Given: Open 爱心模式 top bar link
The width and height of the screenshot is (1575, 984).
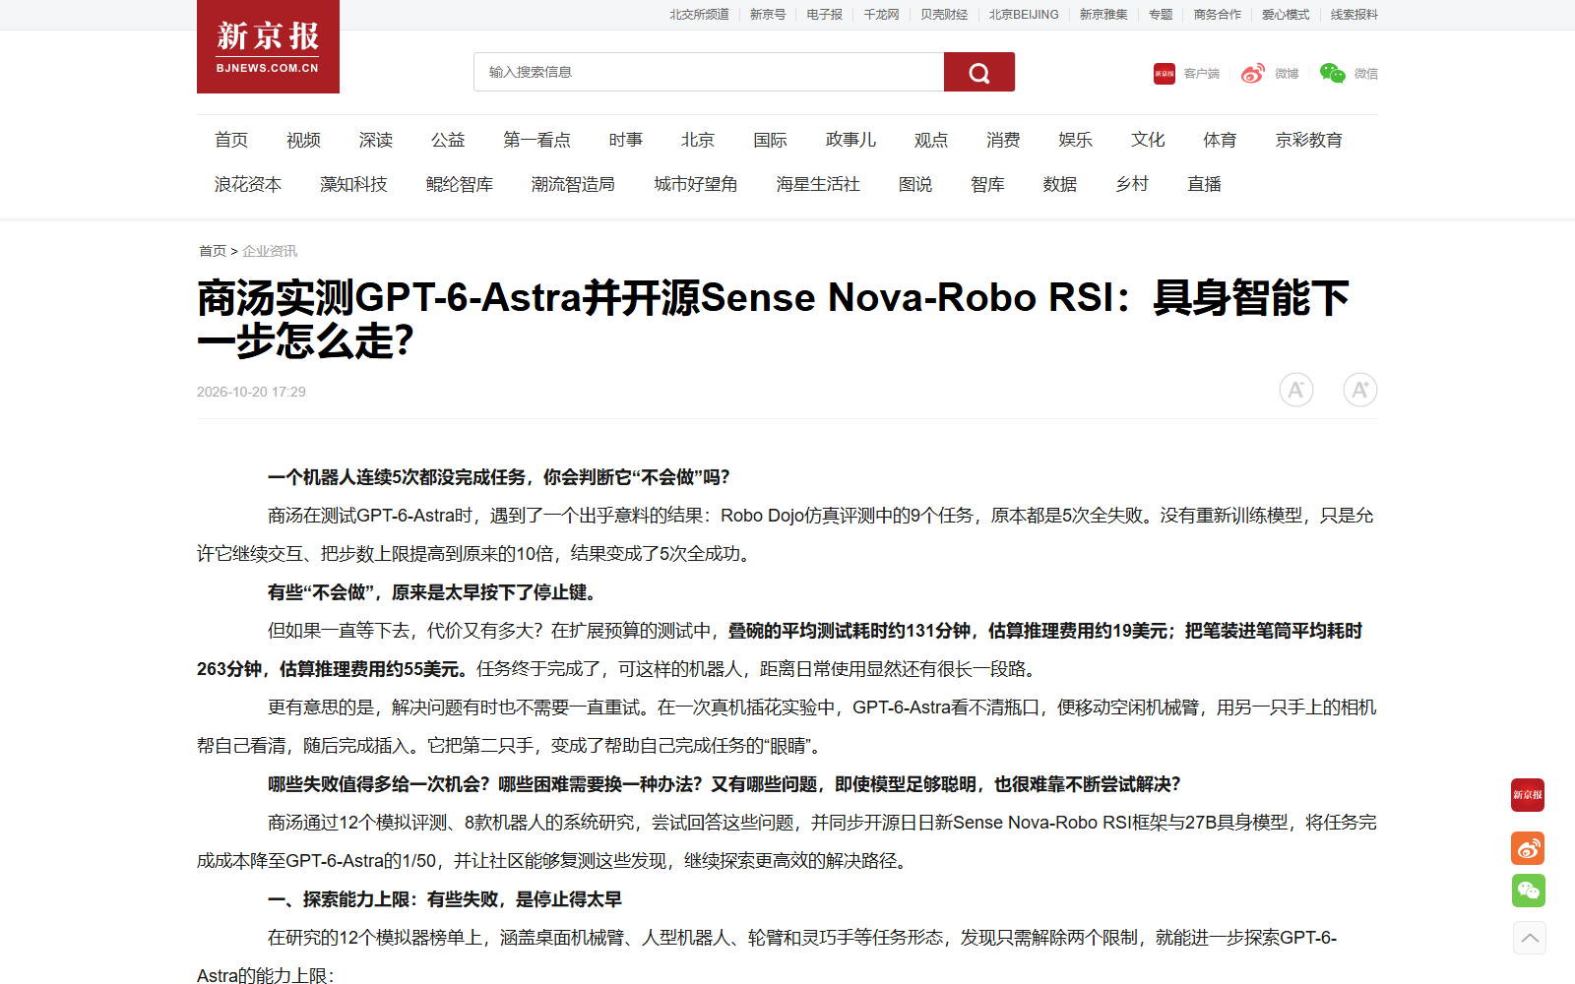Looking at the screenshot, I should [1286, 15].
